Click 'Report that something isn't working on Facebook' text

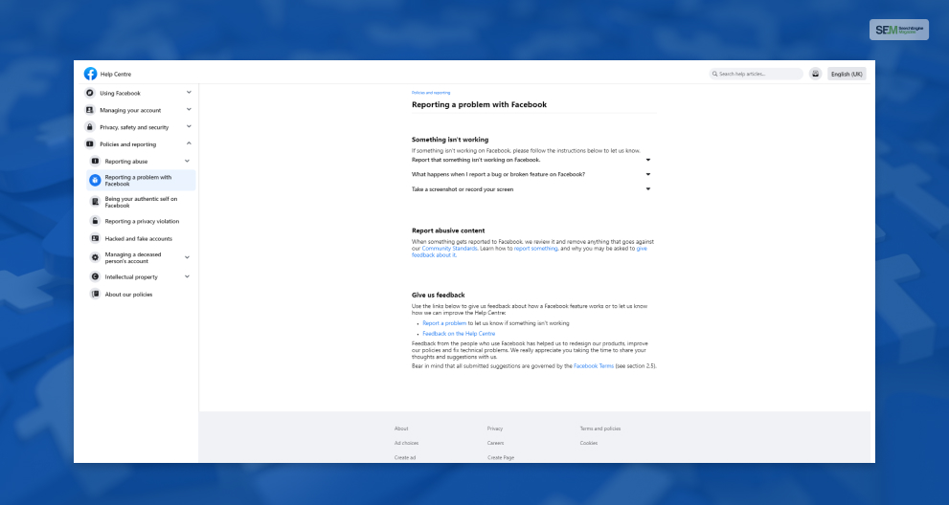coord(476,161)
